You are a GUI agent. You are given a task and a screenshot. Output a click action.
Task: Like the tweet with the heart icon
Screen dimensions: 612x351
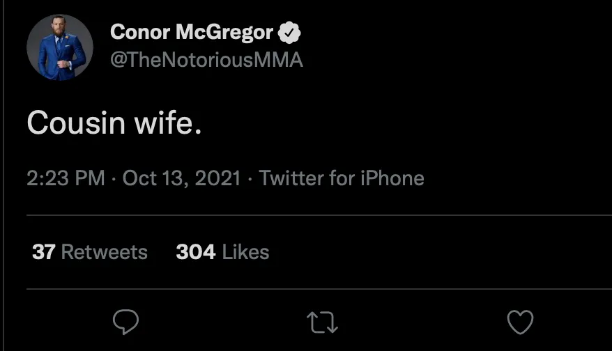(519, 322)
